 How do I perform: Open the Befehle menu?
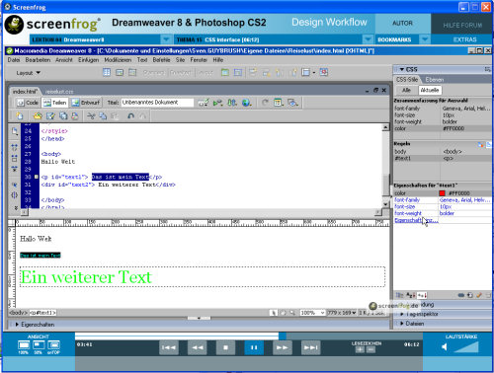(x=161, y=60)
